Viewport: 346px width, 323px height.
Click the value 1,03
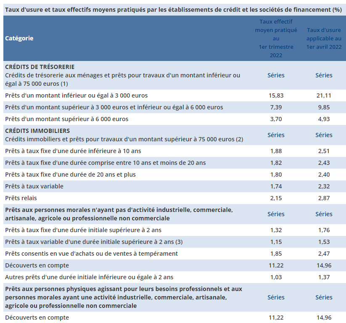click(x=276, y=277)
